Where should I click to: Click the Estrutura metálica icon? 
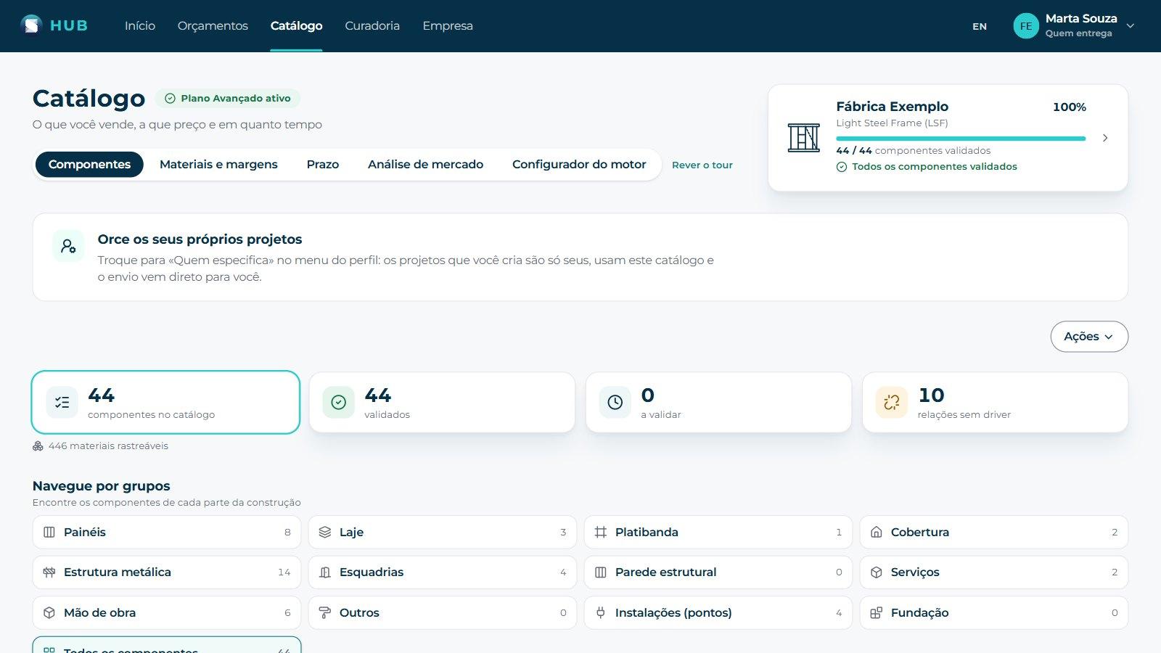[x=49, y=572]
